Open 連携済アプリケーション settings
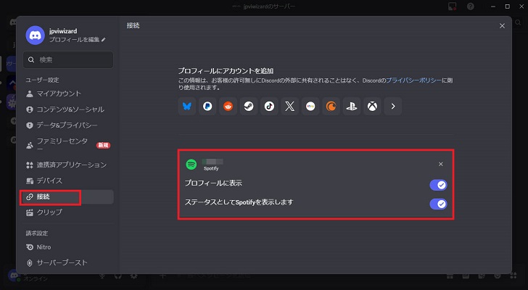Screen dimensions: 528x290 click(x=68, y=165)
